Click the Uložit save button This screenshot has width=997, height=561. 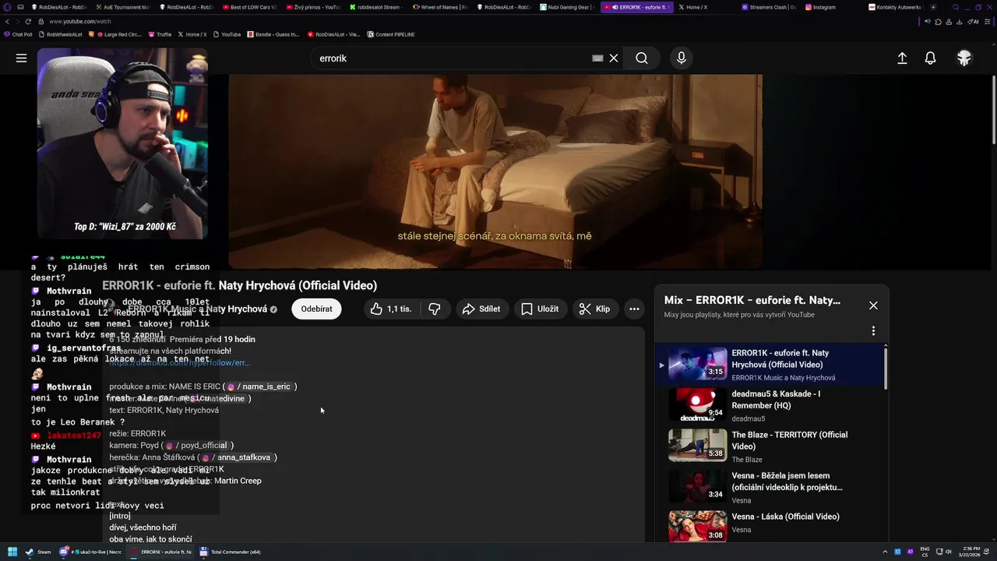(540, 309)
